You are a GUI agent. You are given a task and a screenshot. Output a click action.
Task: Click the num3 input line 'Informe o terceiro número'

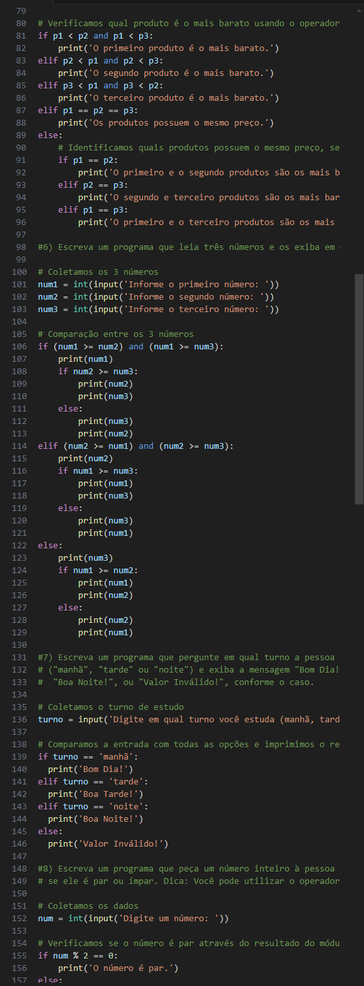point(158,309)
